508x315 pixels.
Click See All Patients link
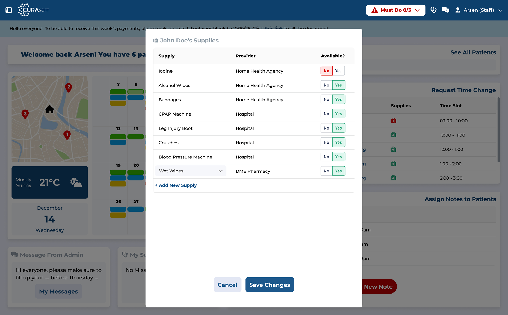tap(473, 52)
